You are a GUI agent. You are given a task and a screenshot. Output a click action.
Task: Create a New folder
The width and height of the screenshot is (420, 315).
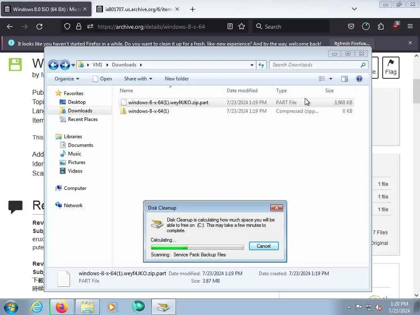177,79
